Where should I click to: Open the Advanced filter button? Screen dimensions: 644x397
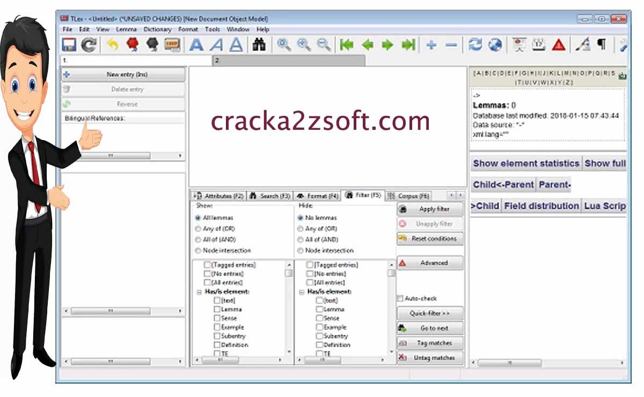(430, 263)
